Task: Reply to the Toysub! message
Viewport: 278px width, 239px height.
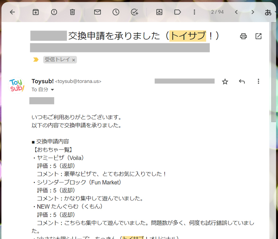Action: point(242,82)
